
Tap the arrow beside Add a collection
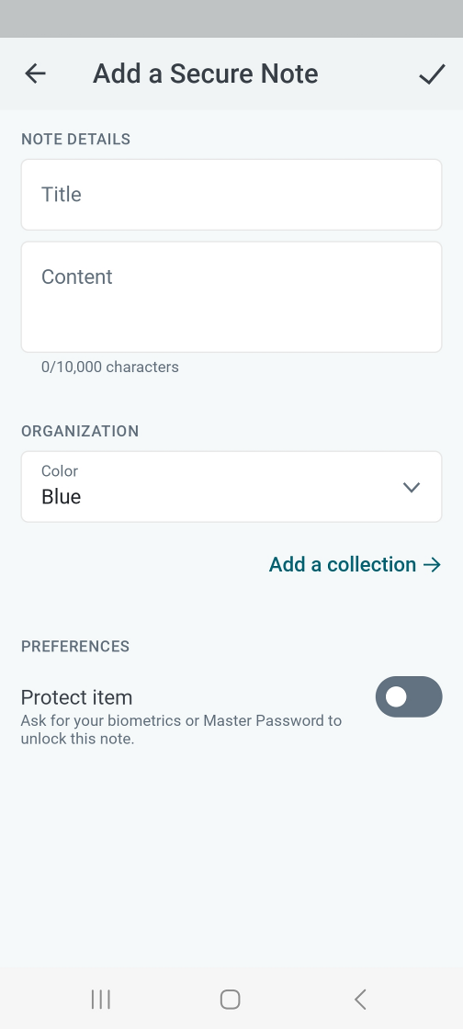coord(432,564)
